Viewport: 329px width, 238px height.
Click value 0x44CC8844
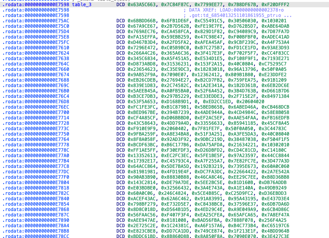pyautogui.click(x=275, y=156)
